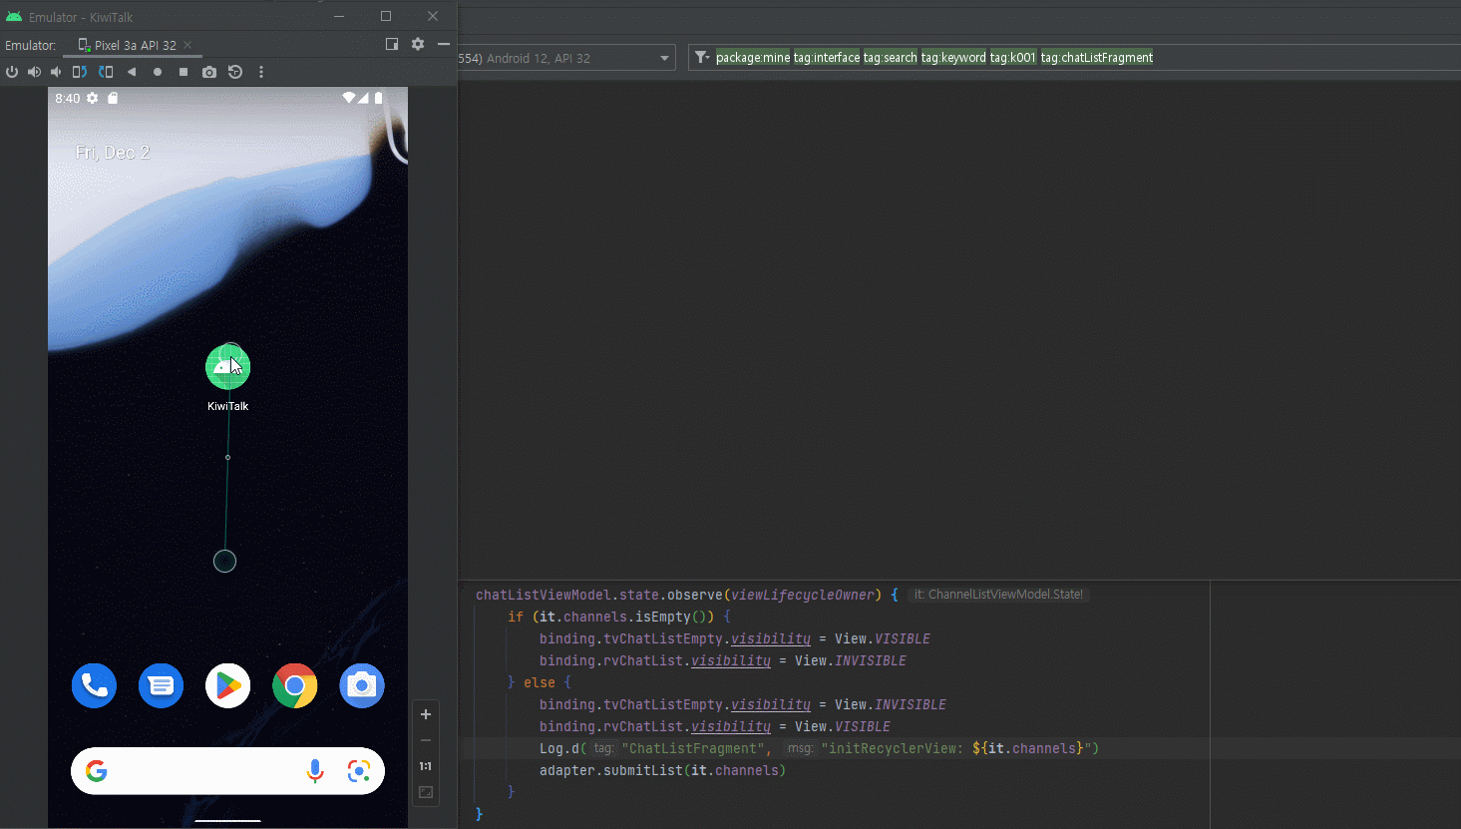Click the 1:1 zoom reset button
This screenshot has height=829, width=1461.
[x=425, y=766]
